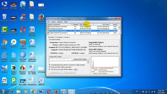
Task: Select the 2014-Mazda image file on desktop
Action: pyautogui.click(x=13, y=5)
